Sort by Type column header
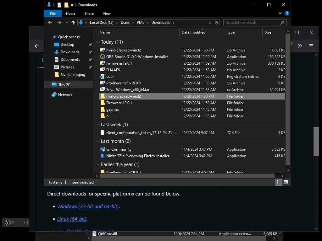322x241 pixels. click(x=230, y=32)
